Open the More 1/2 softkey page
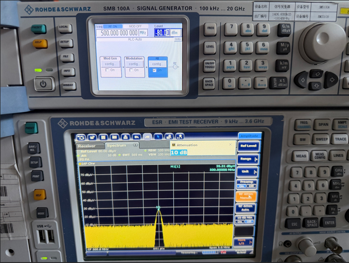Viewport: 349px width, 263px height. coord(243,242)
